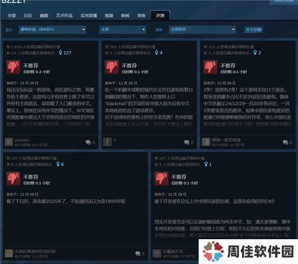The image size is (298, 264).
Task: Click 帐户内拥有 120 项产品 text
Action: pyautogui.click(x=228, y=145)
